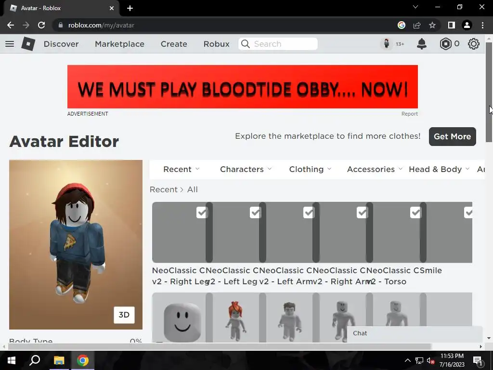This screenshot has width=493, height=370.
Task: Show hidden system tray icons
Action: point(407,360)
